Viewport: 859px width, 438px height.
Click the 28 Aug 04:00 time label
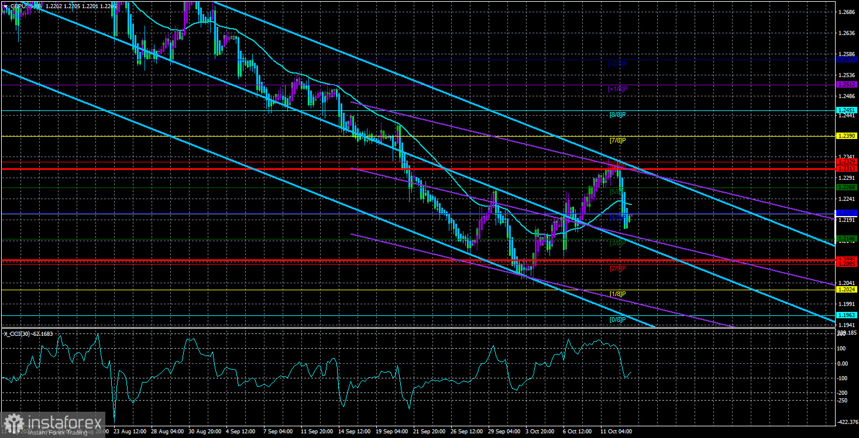coord(168,432)
